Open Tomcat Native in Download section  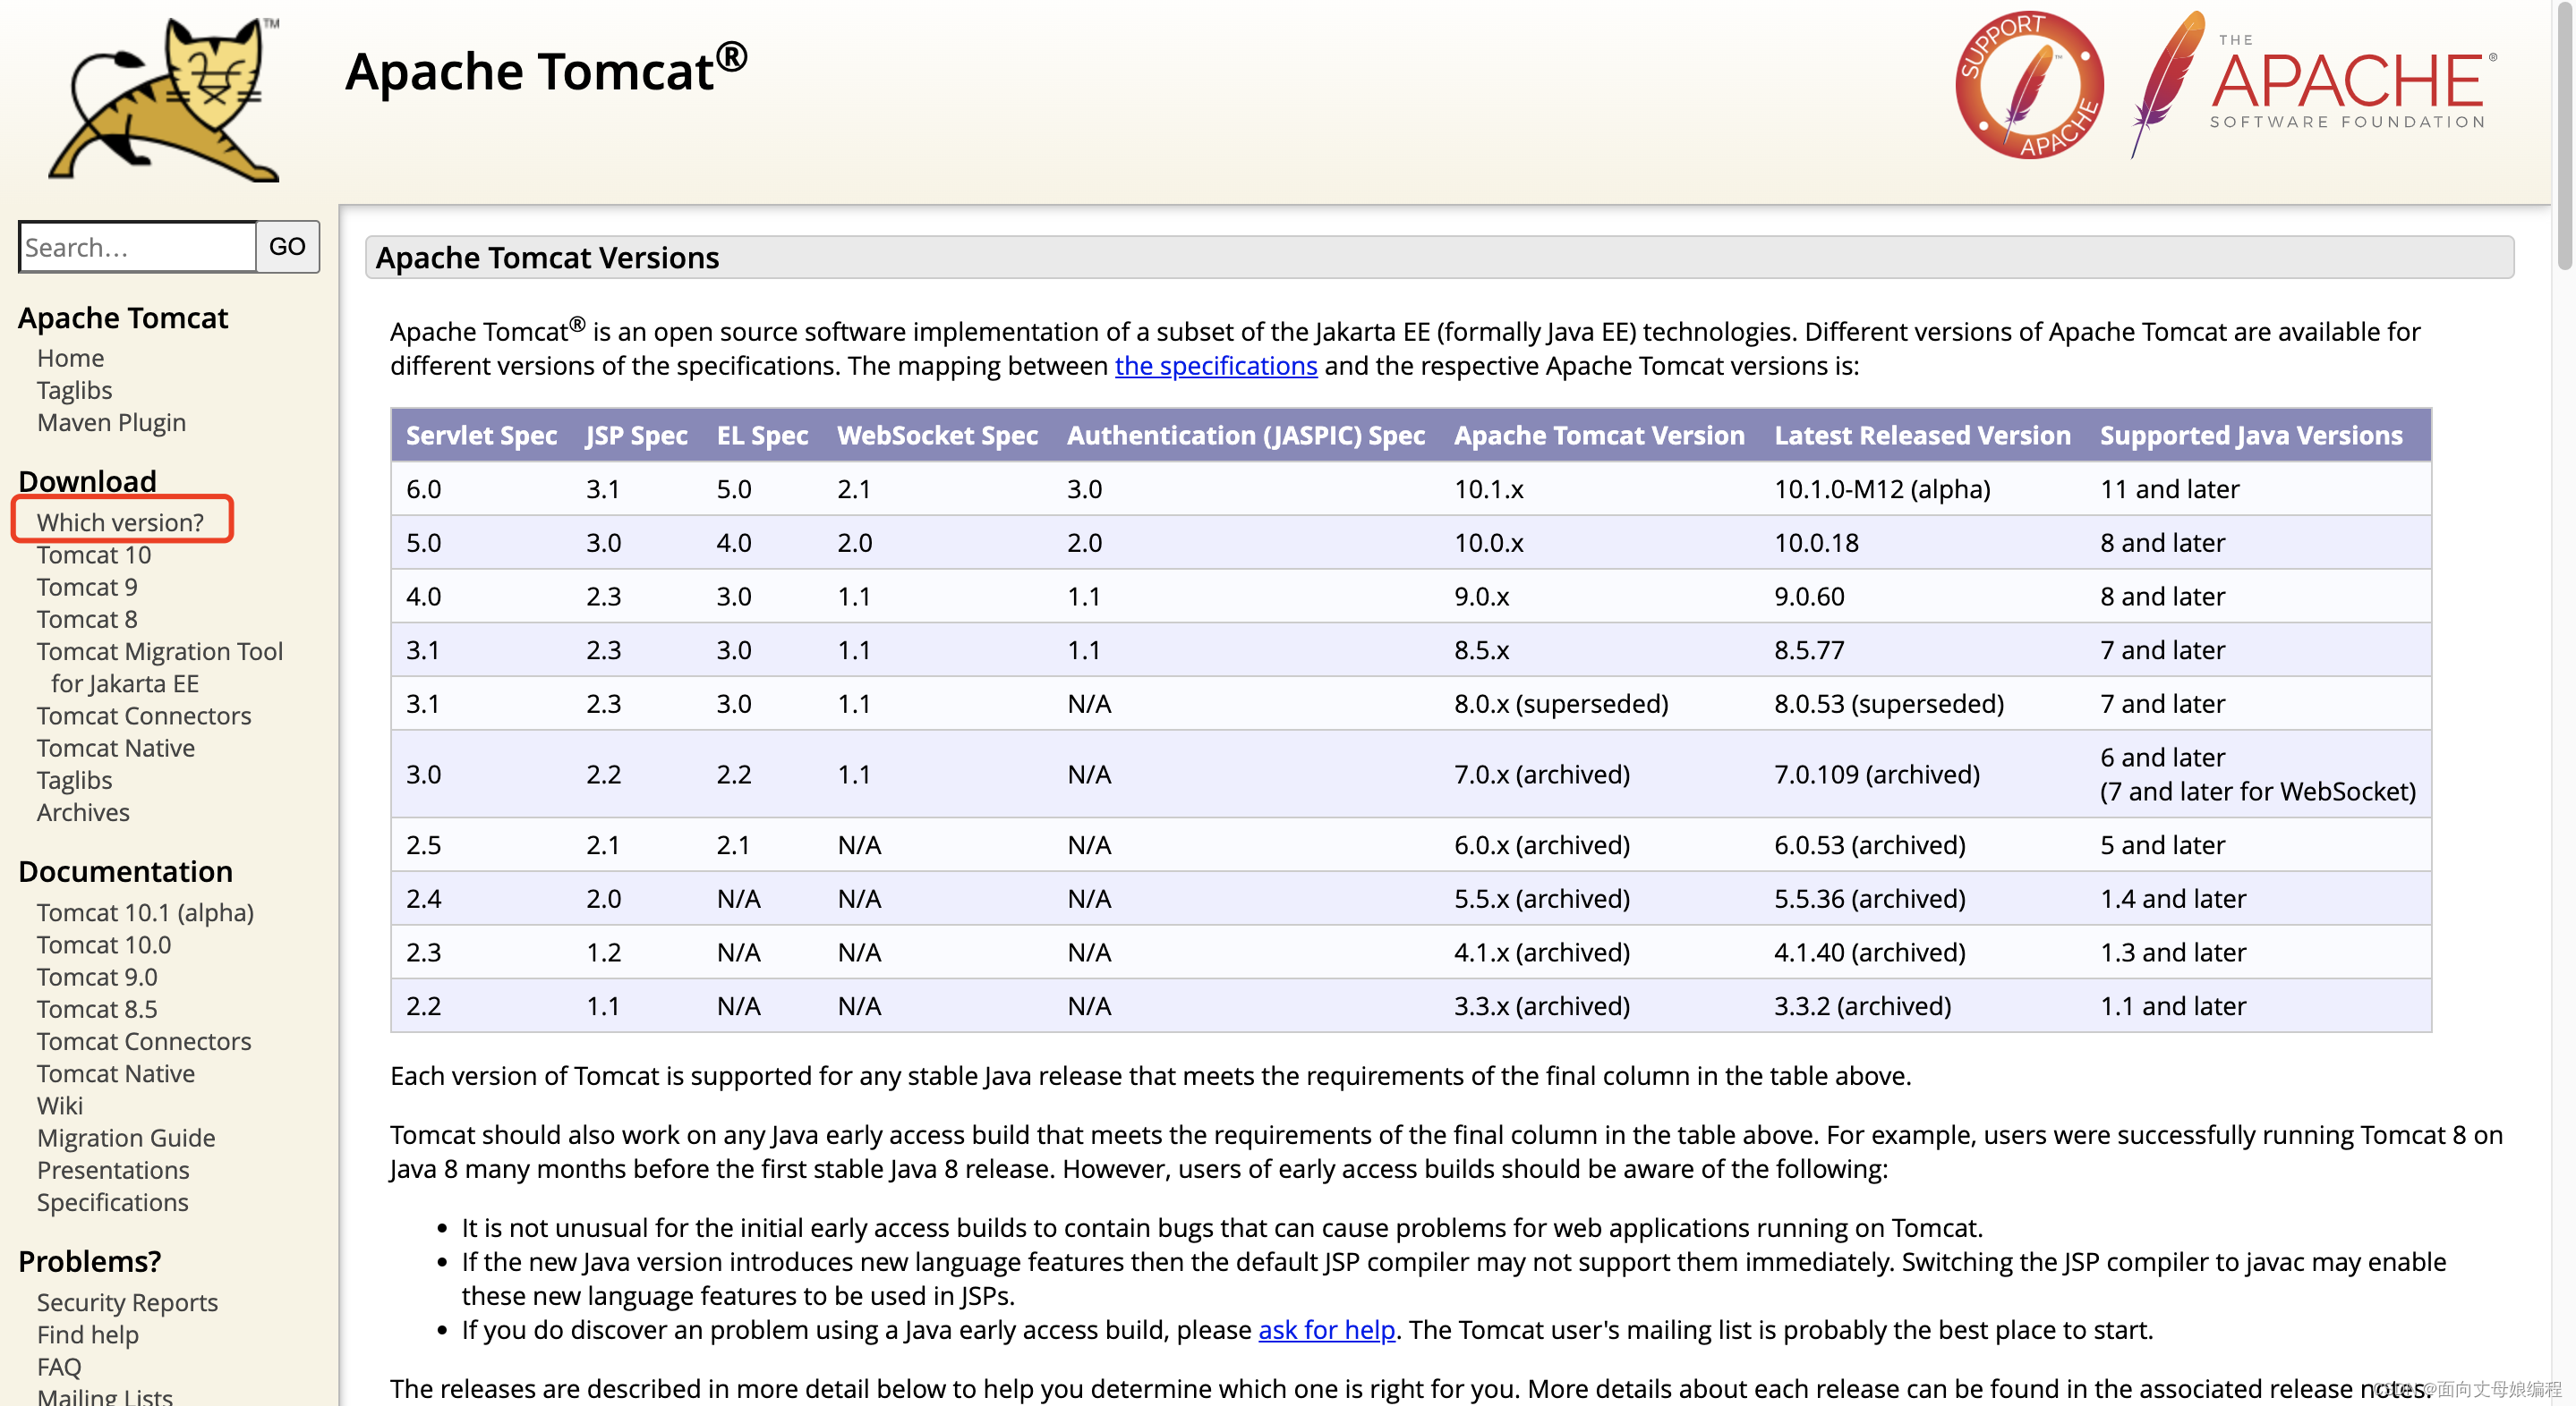[116, 748]
